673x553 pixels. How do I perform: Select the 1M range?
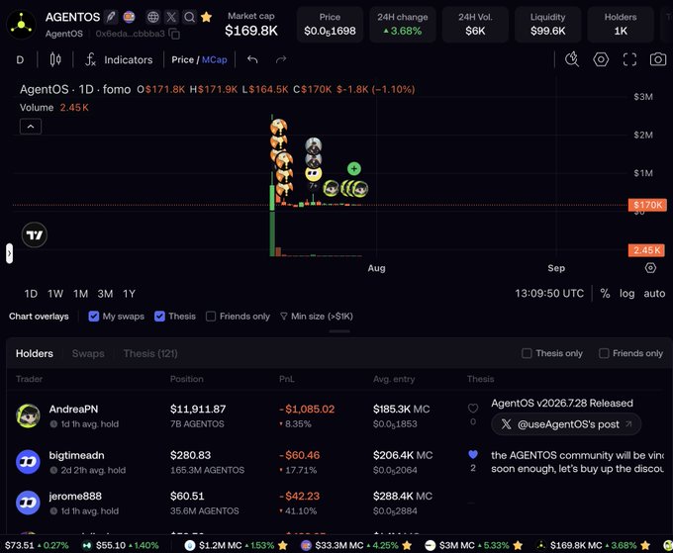(81, 294)
